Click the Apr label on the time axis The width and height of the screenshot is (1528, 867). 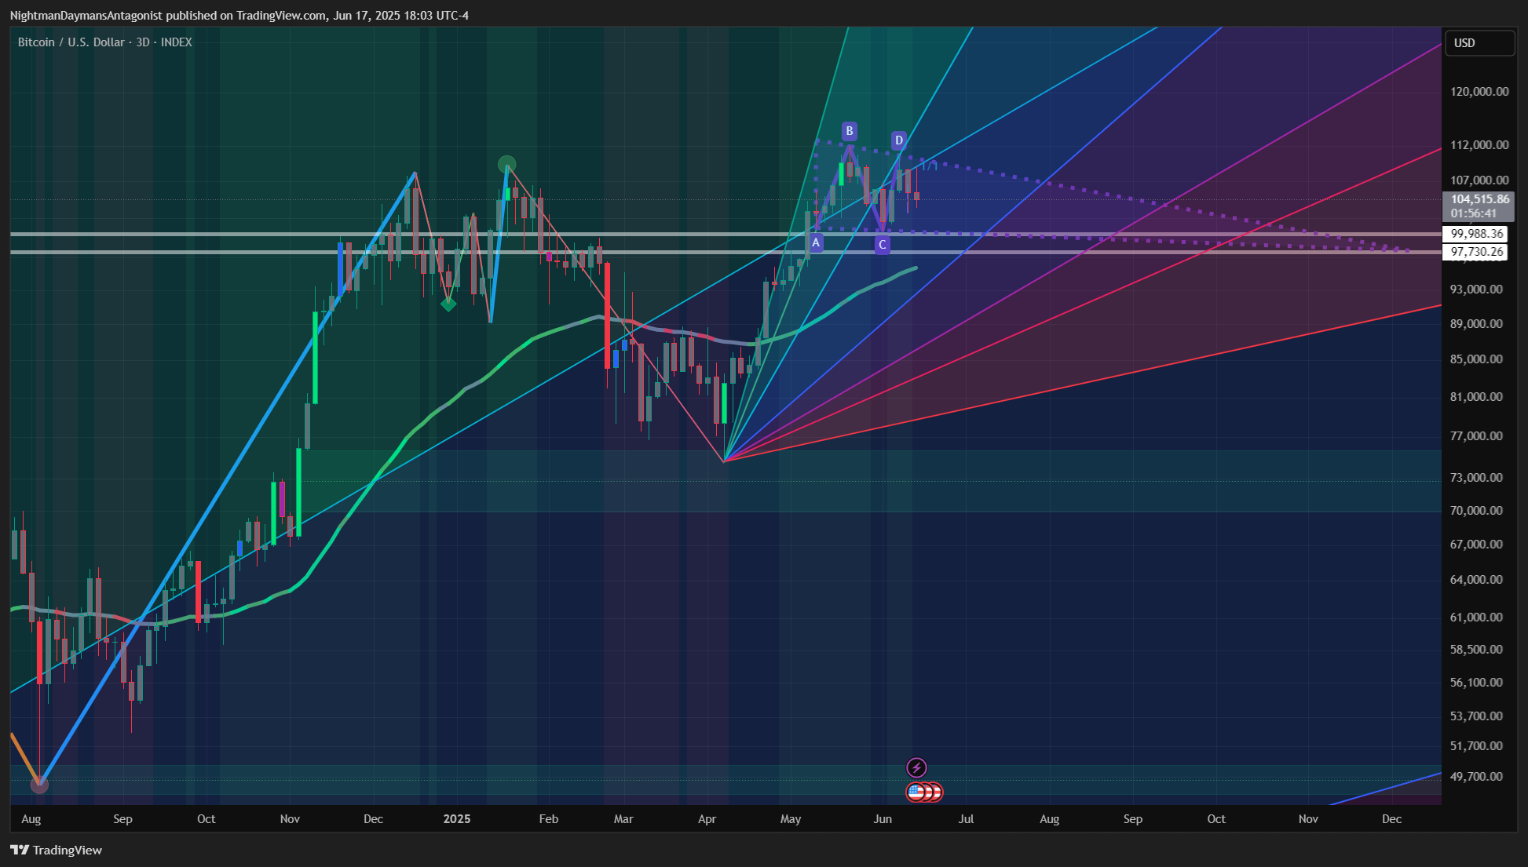coord(707,819)
